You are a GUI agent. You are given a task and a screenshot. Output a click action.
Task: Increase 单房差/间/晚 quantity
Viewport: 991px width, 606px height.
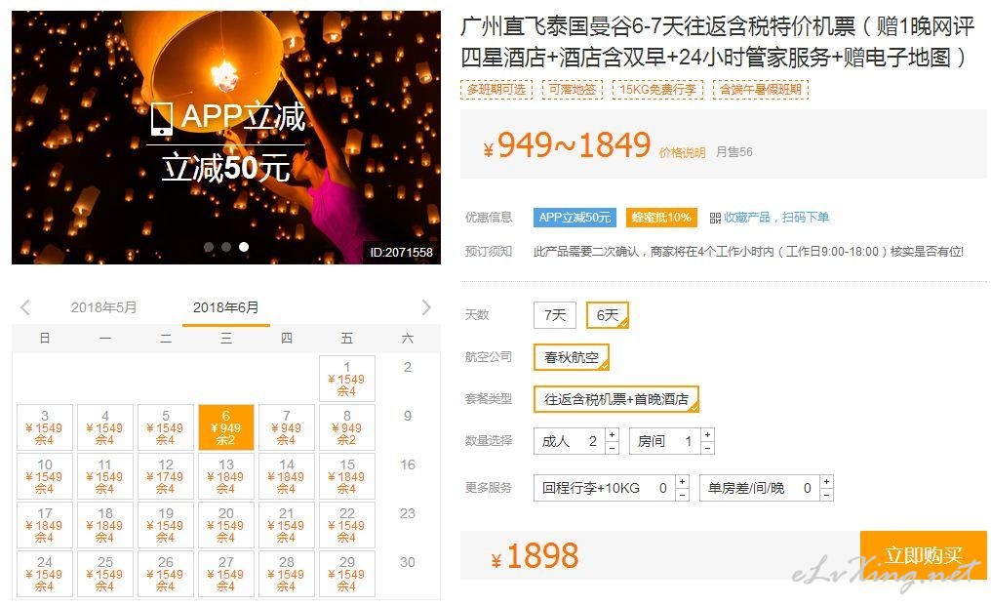pyautogui.click(x=826, y=482)
